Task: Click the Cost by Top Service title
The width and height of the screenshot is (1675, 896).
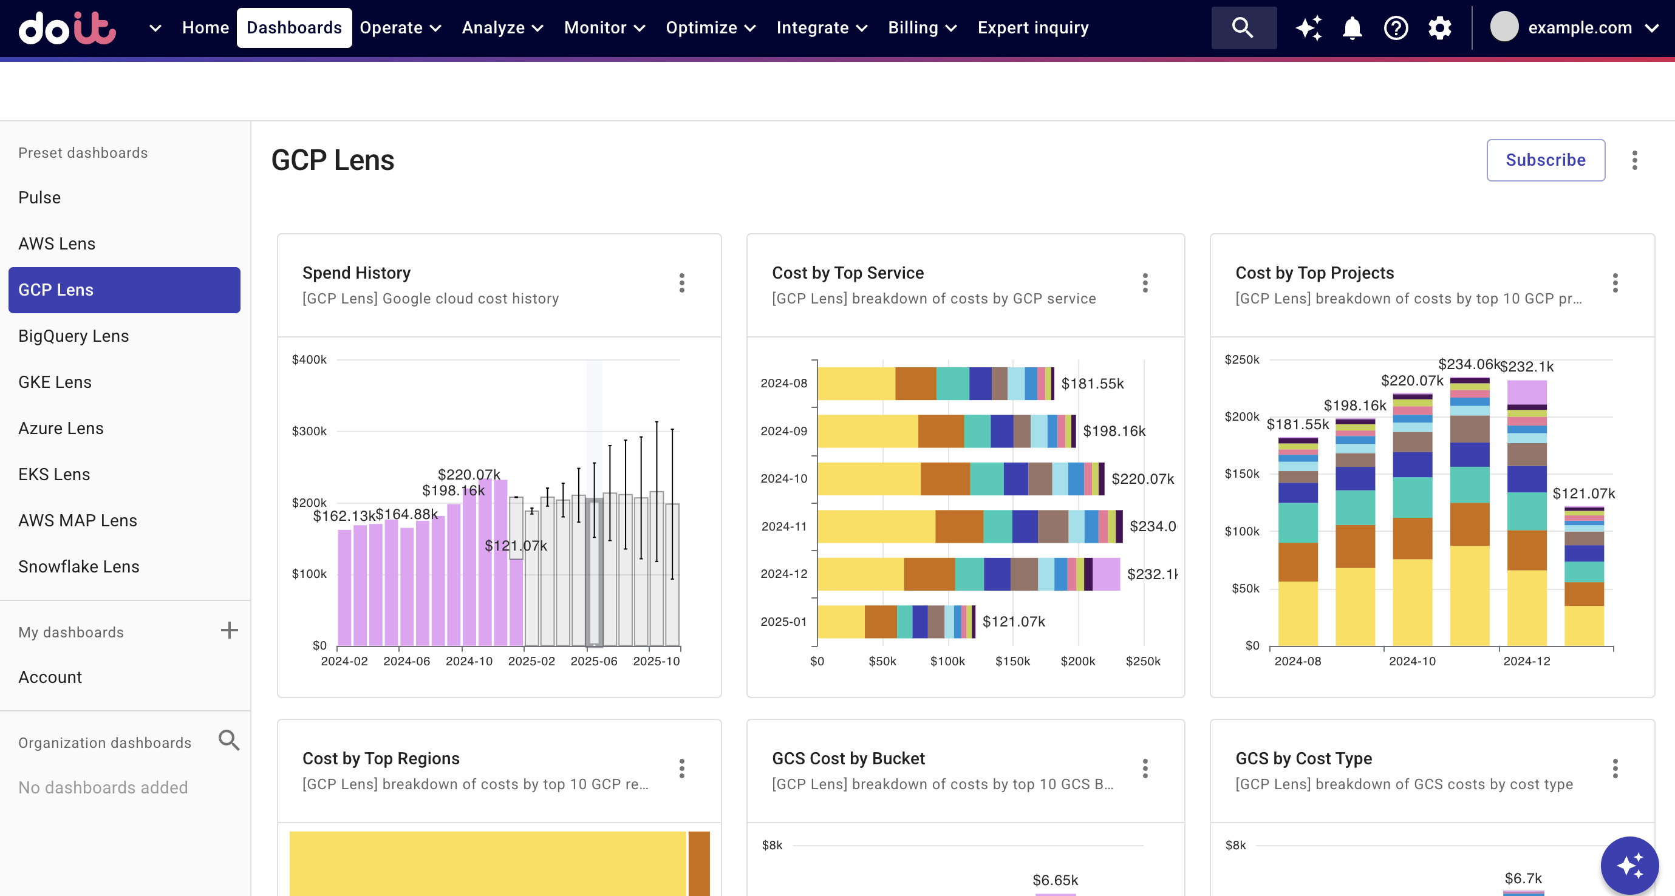Action: click(847, 273)
